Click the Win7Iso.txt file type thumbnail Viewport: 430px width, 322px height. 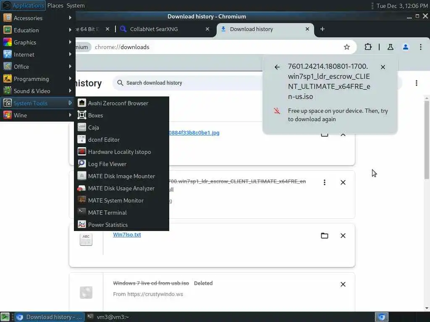pyautogui.click(x=86, y=239)
